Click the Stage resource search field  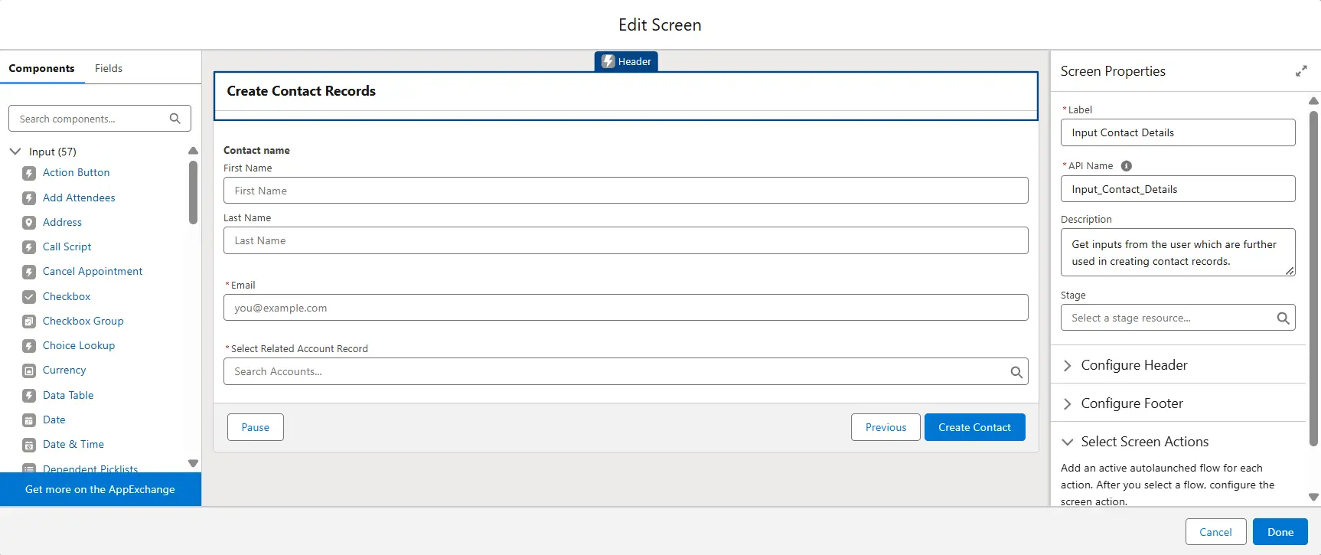(x=1167, y=318)
